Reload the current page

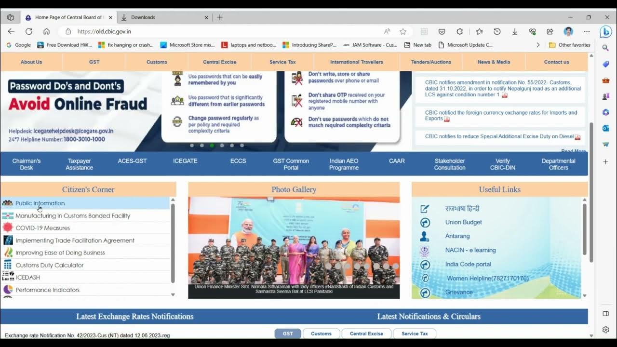point(29,31)
